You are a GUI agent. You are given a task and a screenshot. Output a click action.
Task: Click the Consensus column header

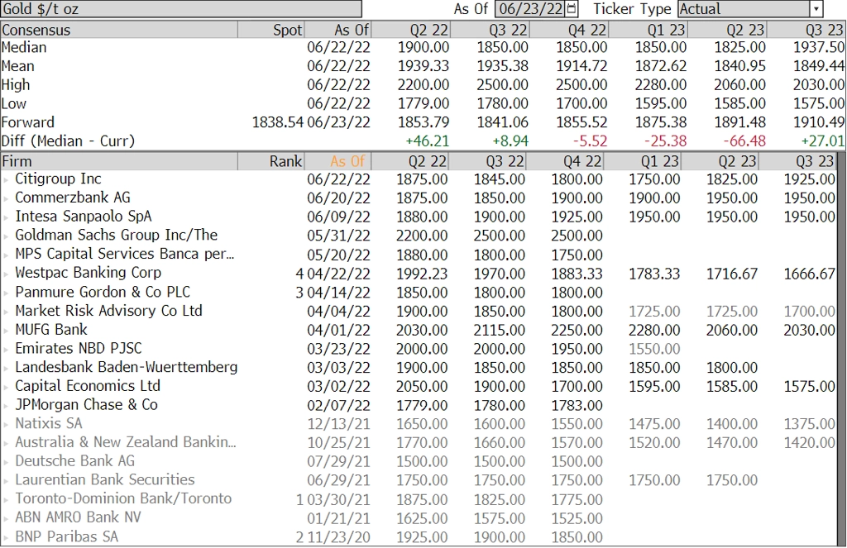(119, 30)
